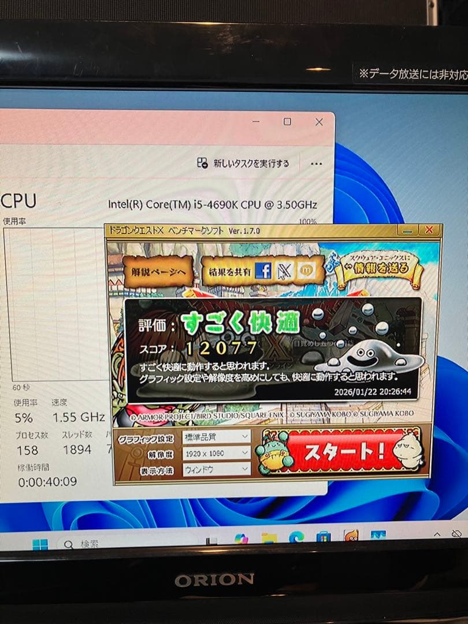468x624 pixels.
Task: Open Task Manager's more options ellipsis menu
Action: pos(316,164)
